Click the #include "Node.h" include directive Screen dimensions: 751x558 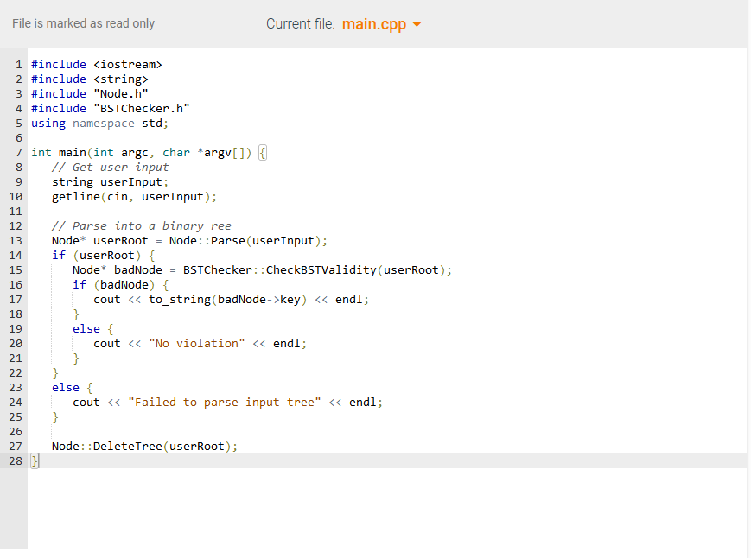point(91,93)
